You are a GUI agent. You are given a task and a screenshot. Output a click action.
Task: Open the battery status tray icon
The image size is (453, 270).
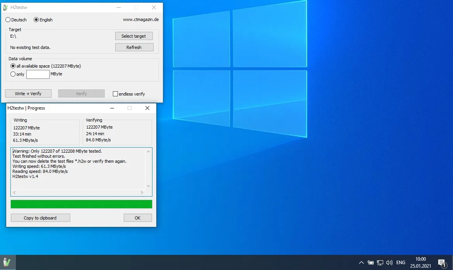pos(371,263)
